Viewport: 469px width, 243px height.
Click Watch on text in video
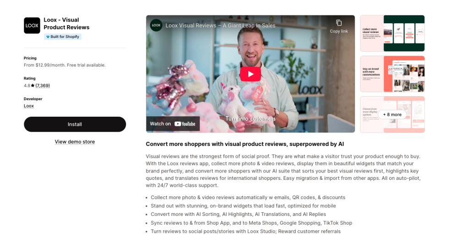pyautogui.click(x=160, y=124)
